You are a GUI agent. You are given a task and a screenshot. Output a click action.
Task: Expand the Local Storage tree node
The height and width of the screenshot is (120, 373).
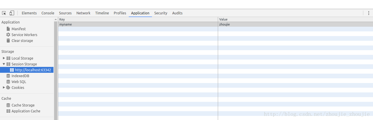pyautogui.click(x=4, y=58)
